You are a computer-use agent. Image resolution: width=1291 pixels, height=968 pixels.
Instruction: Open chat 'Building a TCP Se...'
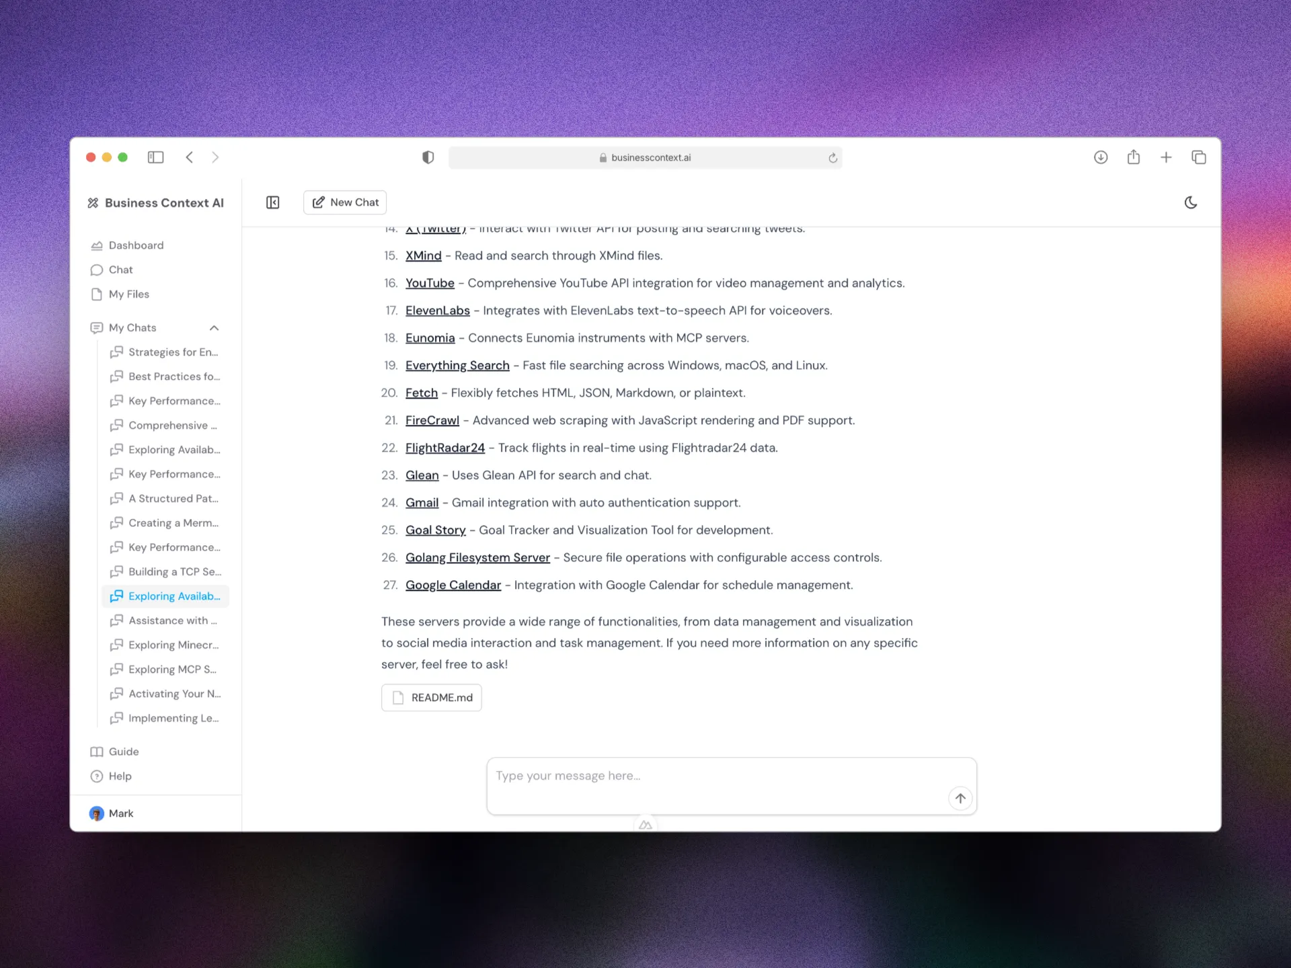coord(165,572)
